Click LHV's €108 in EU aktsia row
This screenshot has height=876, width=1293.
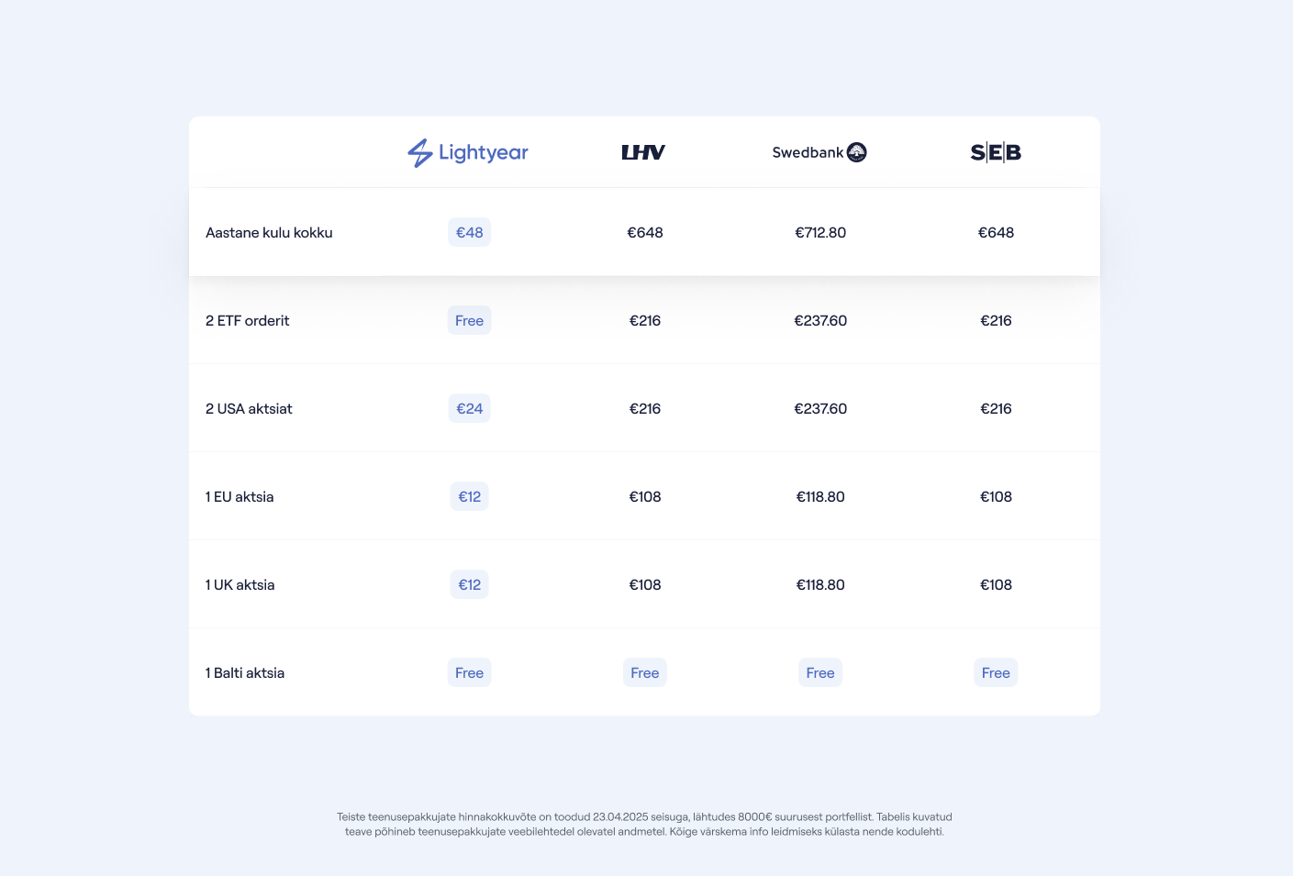(645, 497)
